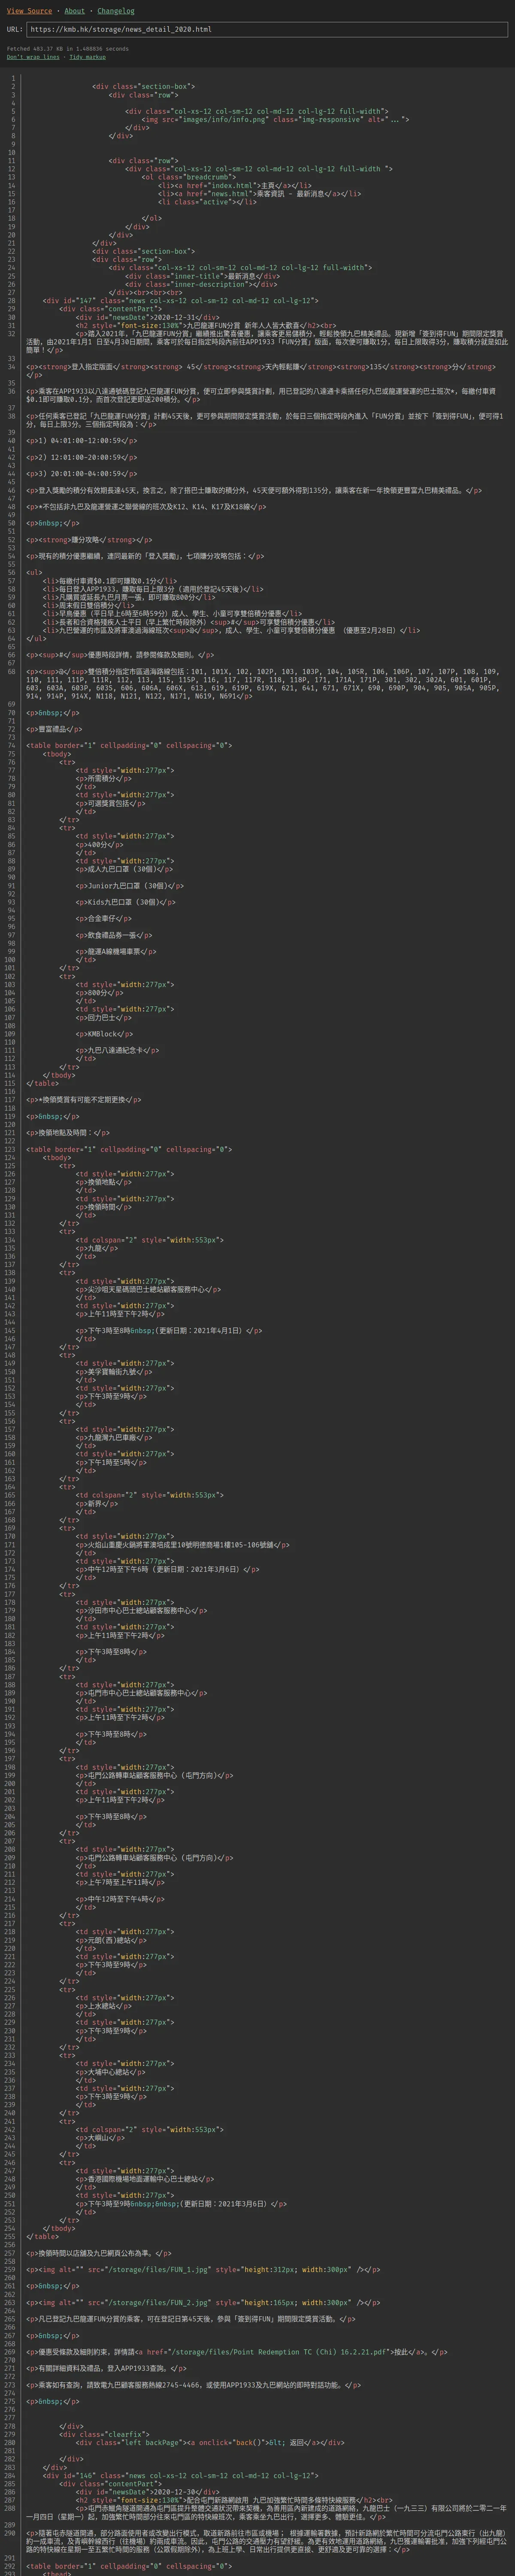This screenshot has height=2576, width=515.
Task: Toggle the Don't wrap lines option
Action: 33,57
